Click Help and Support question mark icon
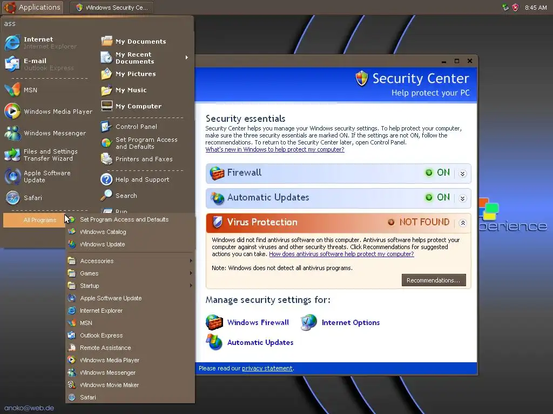 click(106, 179)
